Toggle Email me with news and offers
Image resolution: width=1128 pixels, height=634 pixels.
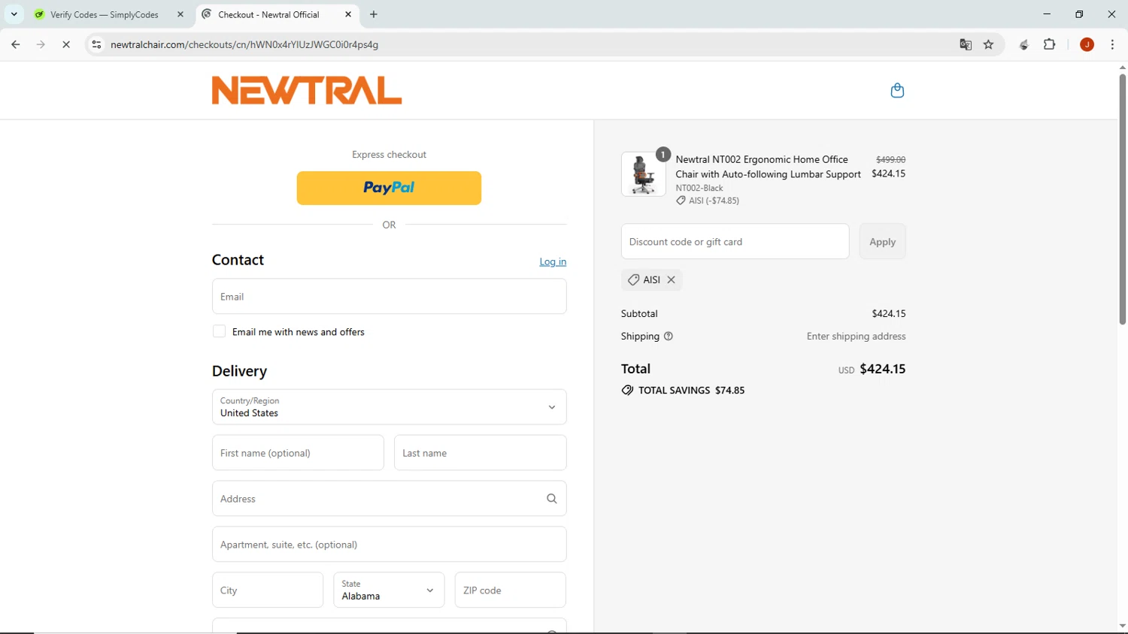click(219, 331)
